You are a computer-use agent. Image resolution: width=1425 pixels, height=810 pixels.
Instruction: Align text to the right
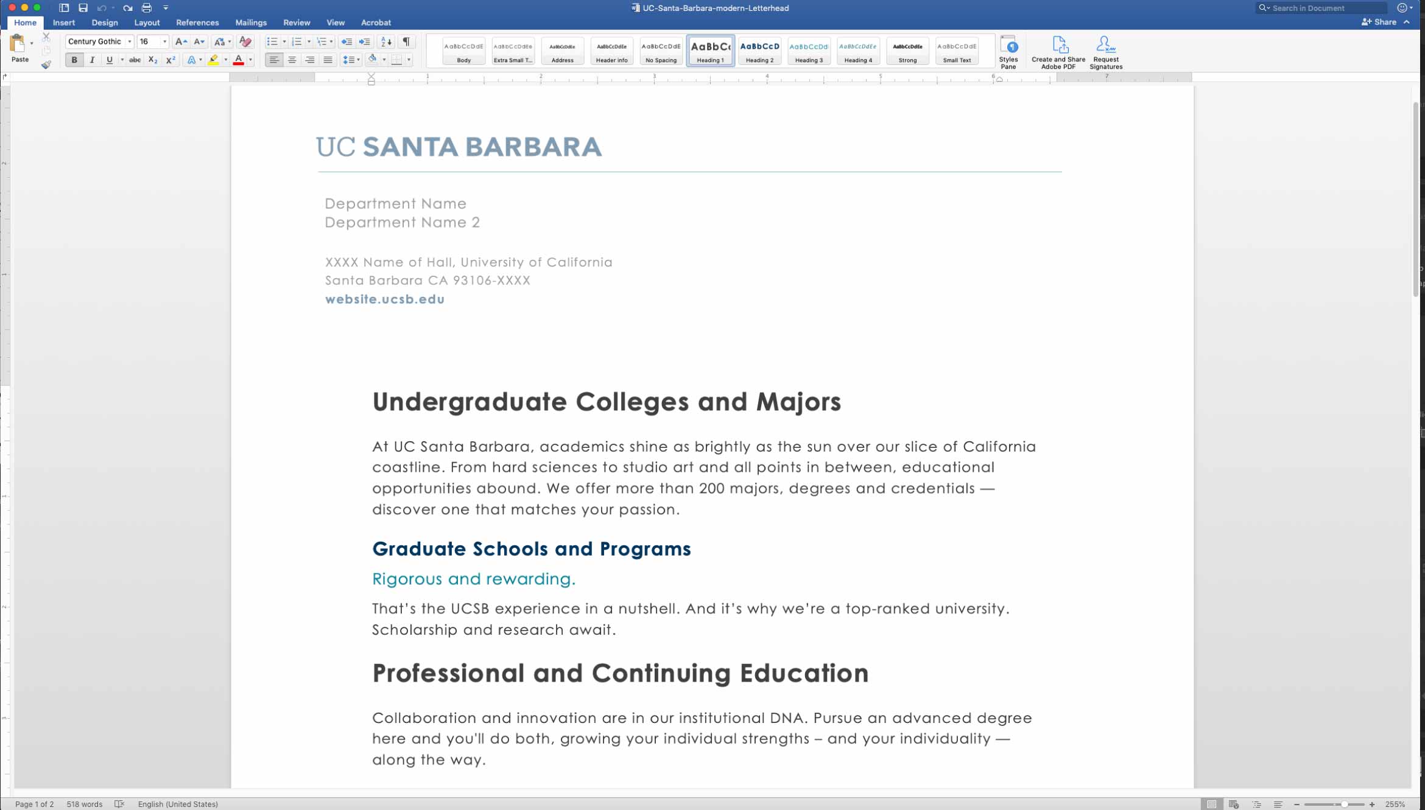pyautogui.click(x=310, y=60)
